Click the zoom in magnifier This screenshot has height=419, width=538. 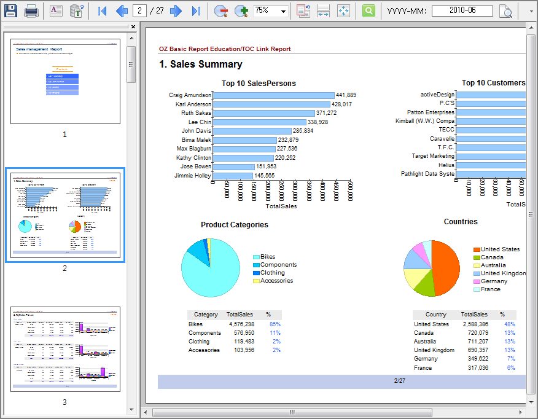tap(241, 10)
